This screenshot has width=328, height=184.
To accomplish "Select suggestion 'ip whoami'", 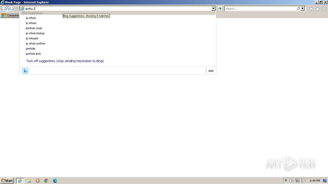I will 118,38.
